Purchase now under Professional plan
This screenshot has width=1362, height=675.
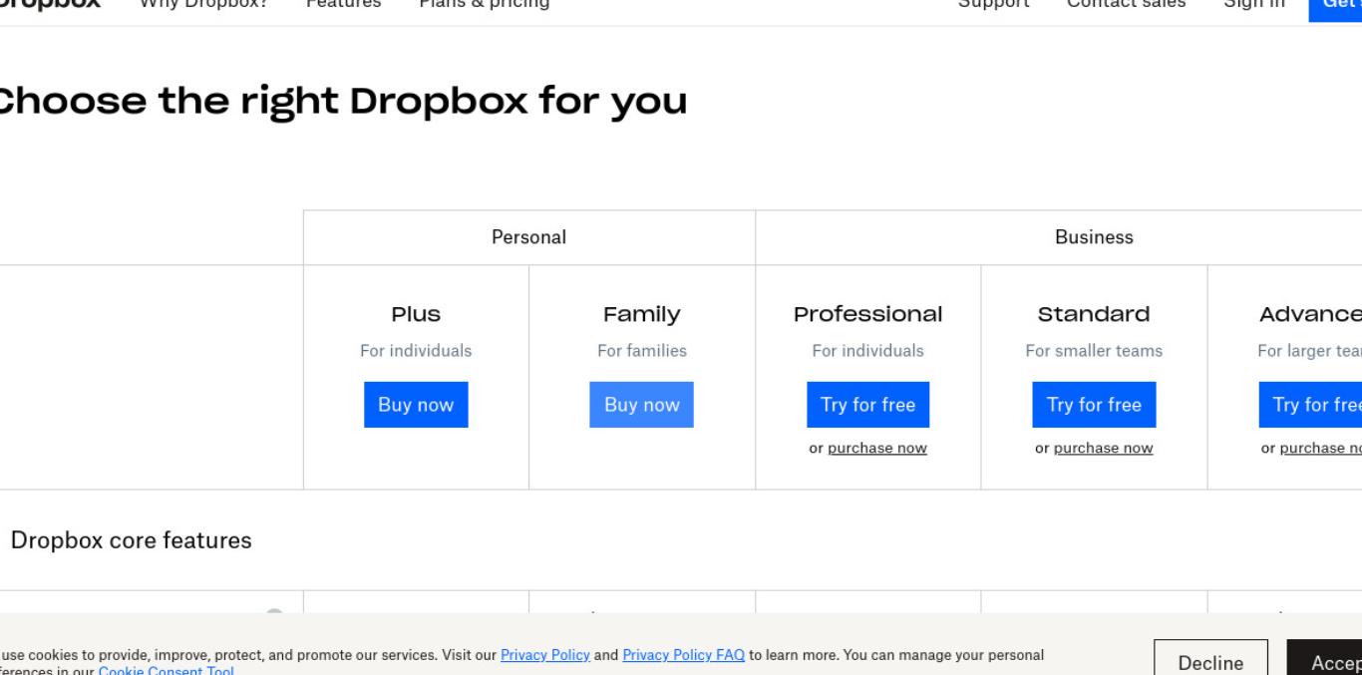coord(877,449)
